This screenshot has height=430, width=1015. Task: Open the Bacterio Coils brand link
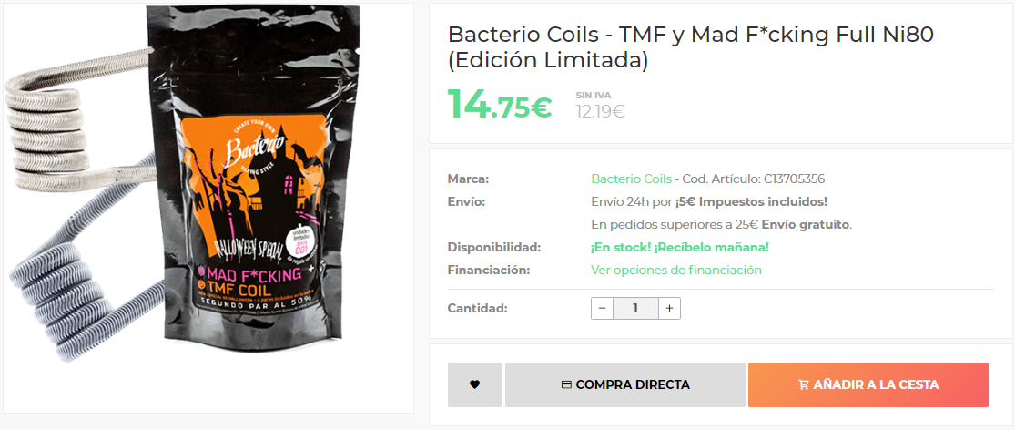tap(632, 179)
